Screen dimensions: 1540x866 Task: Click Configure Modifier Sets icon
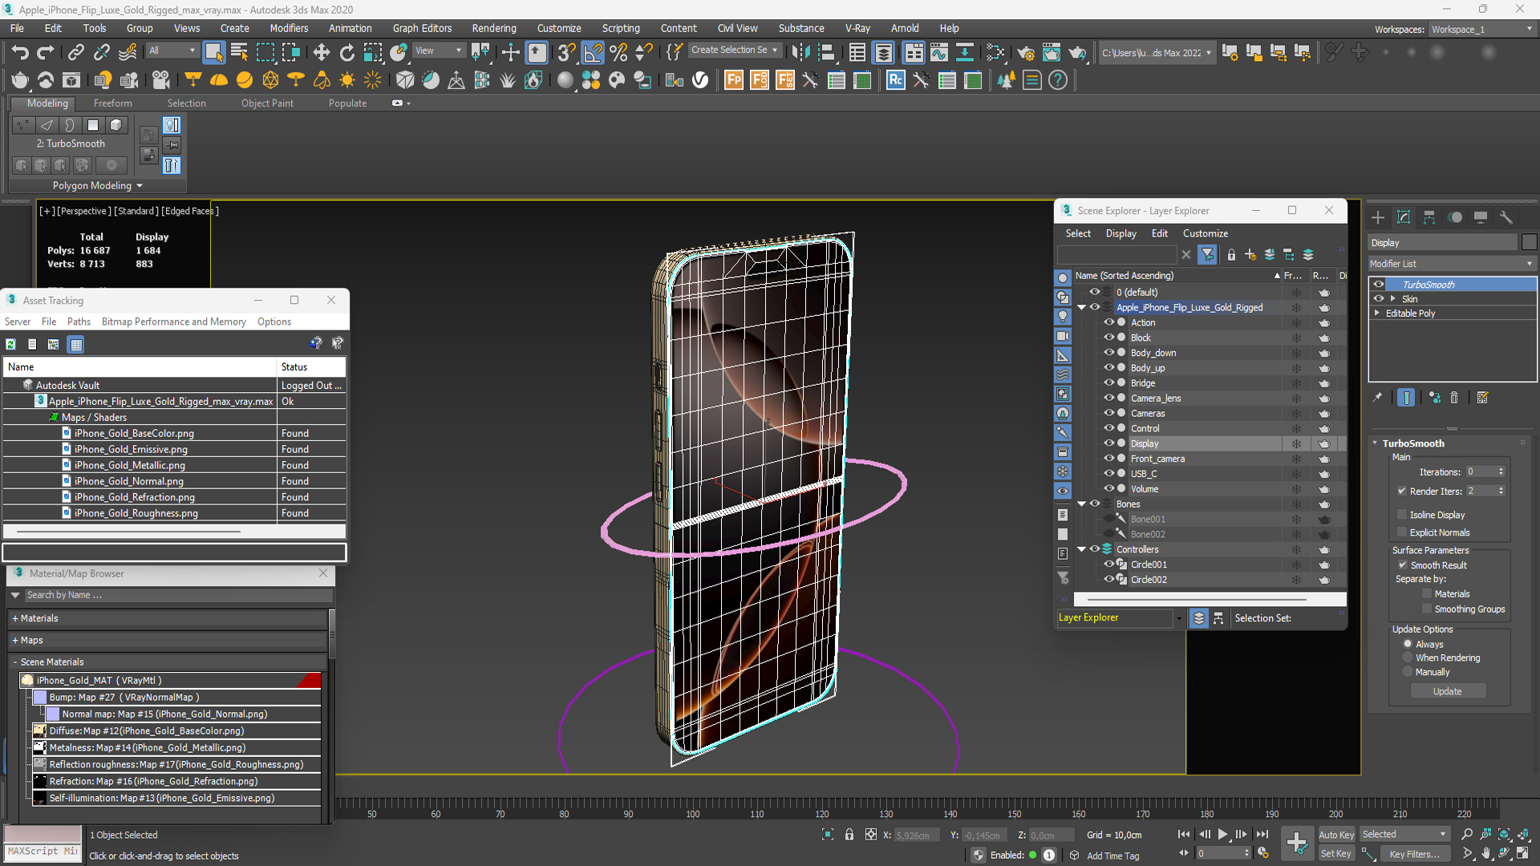click(1482, 398)
